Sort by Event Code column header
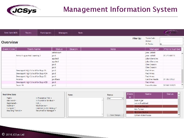184x138 pixels. [9, 49]
